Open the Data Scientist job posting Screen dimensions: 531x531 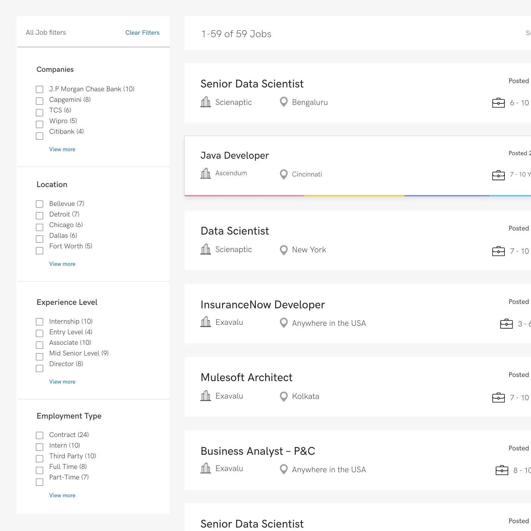coord(235,231)
